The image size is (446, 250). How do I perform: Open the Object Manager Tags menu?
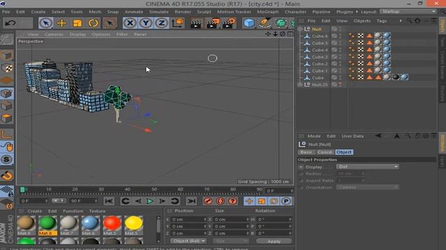[381, 21]
